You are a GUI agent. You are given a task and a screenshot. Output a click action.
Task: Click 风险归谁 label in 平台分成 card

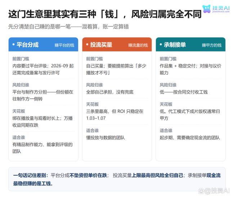tap(21, 85)
